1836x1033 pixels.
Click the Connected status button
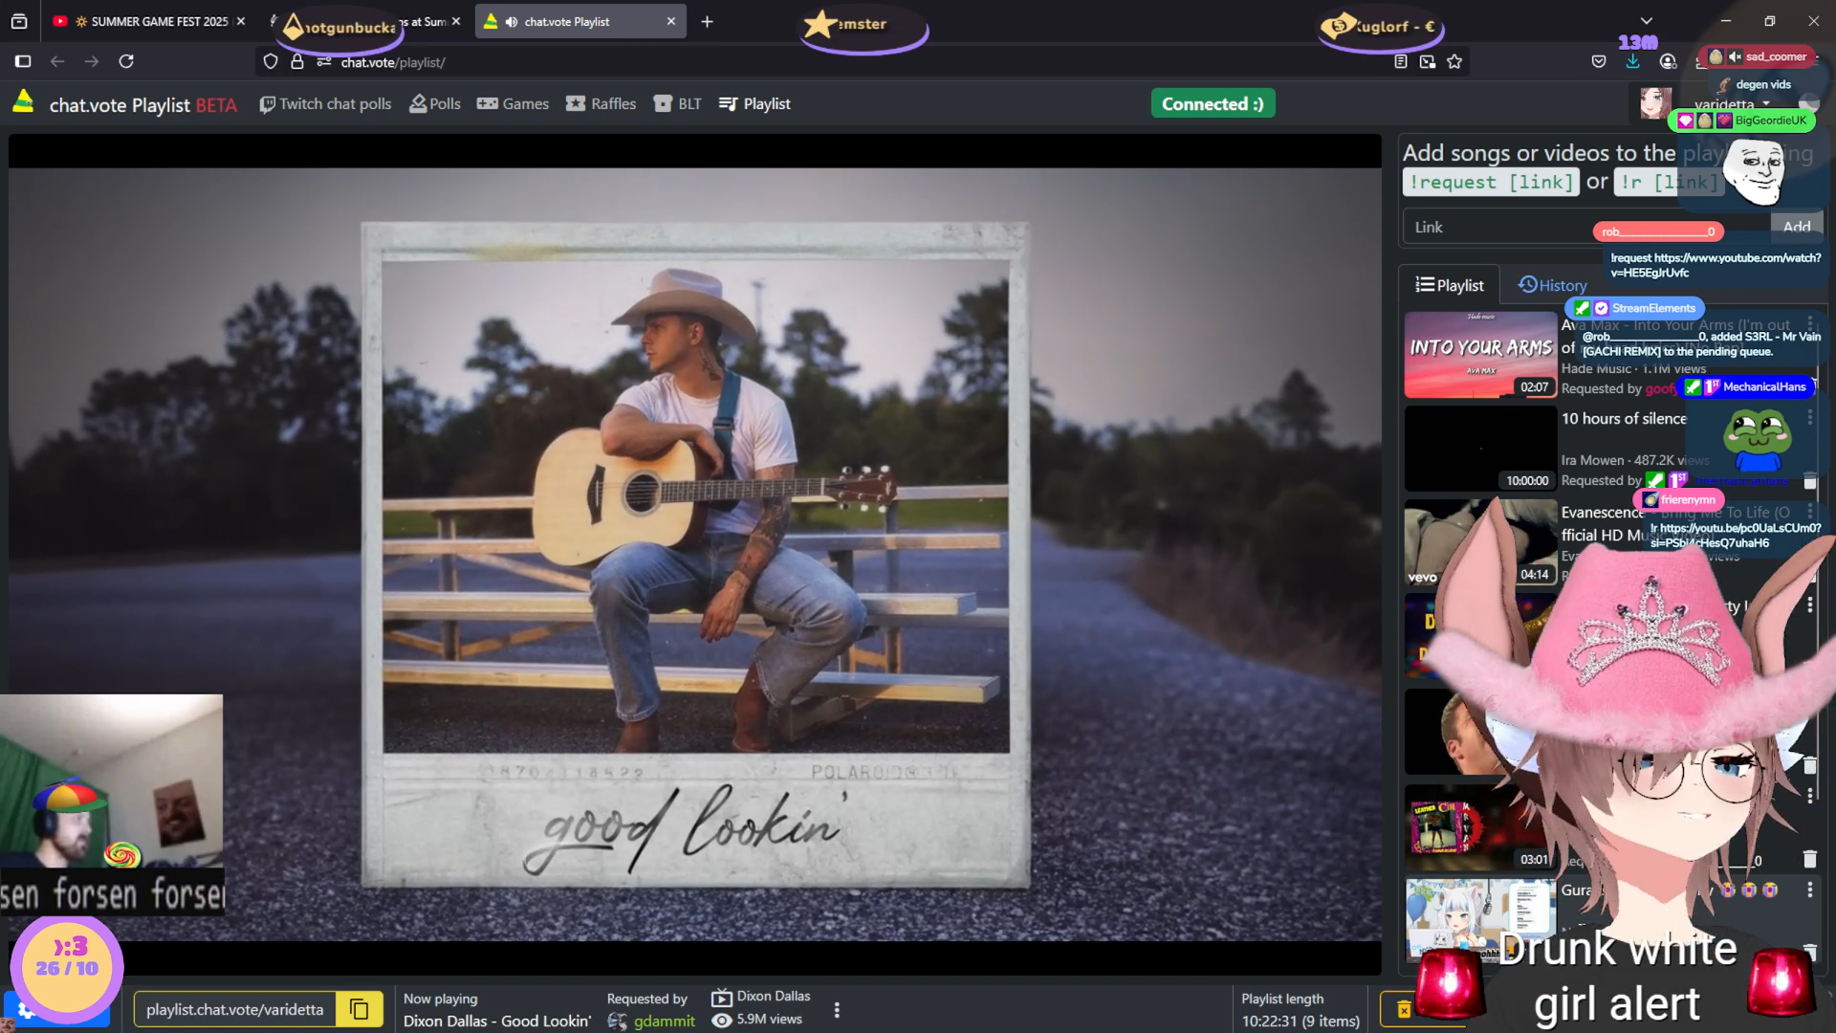[x=1212, y=103]
